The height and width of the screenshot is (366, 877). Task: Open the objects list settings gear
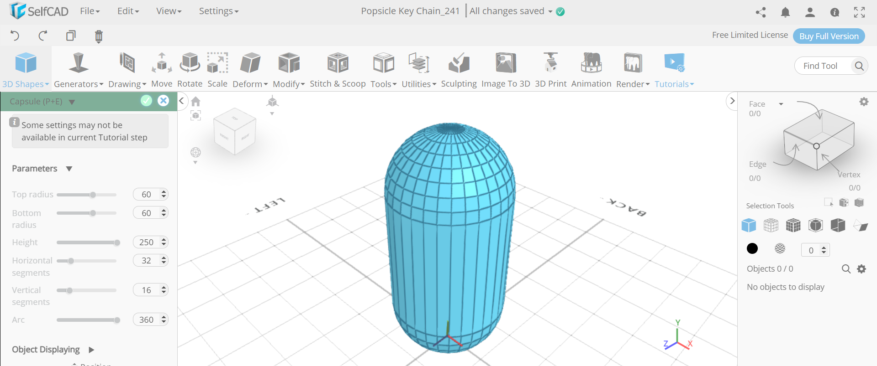coord(861,269)
